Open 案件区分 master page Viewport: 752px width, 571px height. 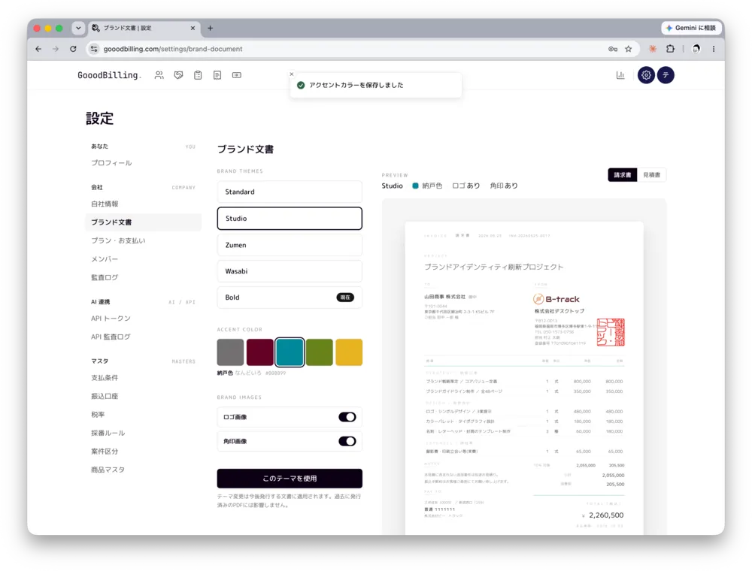pyautogui.click(x=105, y=452)
